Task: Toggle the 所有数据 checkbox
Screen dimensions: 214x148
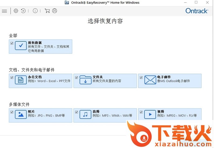Action: 12,43
